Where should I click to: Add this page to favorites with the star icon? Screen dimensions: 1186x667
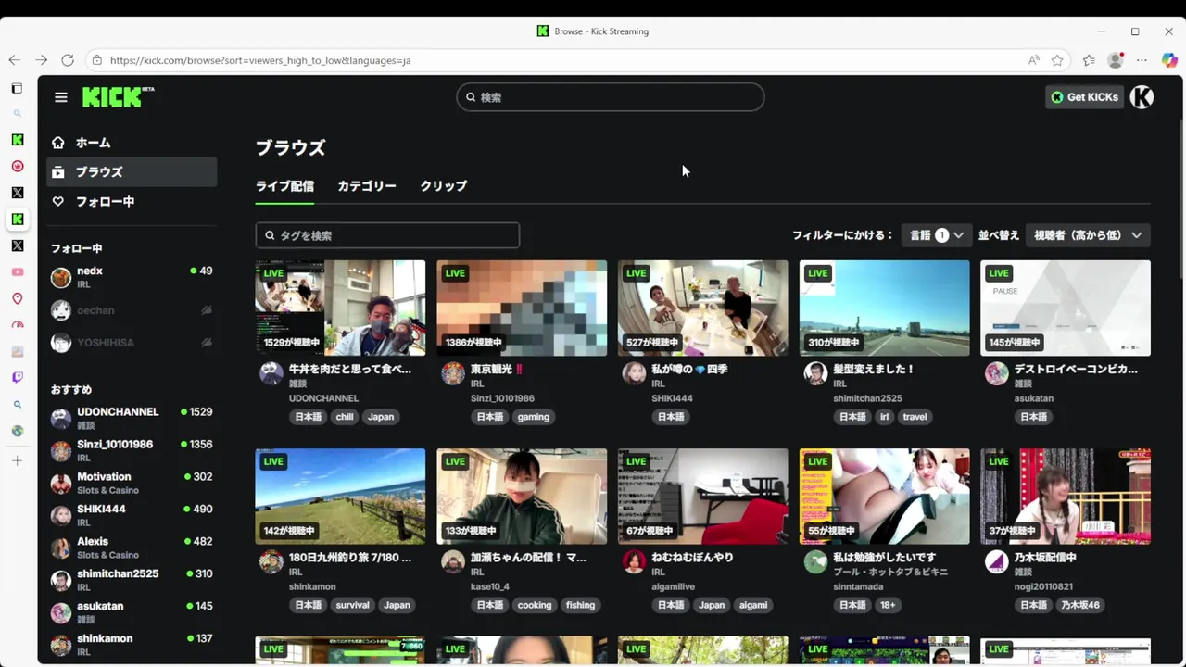click(1057, 60)
